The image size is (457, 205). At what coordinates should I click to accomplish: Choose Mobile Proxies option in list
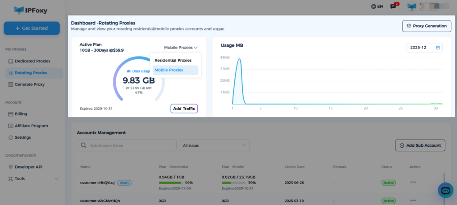point(169,70)
